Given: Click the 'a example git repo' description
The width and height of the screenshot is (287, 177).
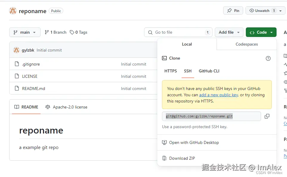Looking at the screenshot, I should pyautogui.click(x=39, y=147).
